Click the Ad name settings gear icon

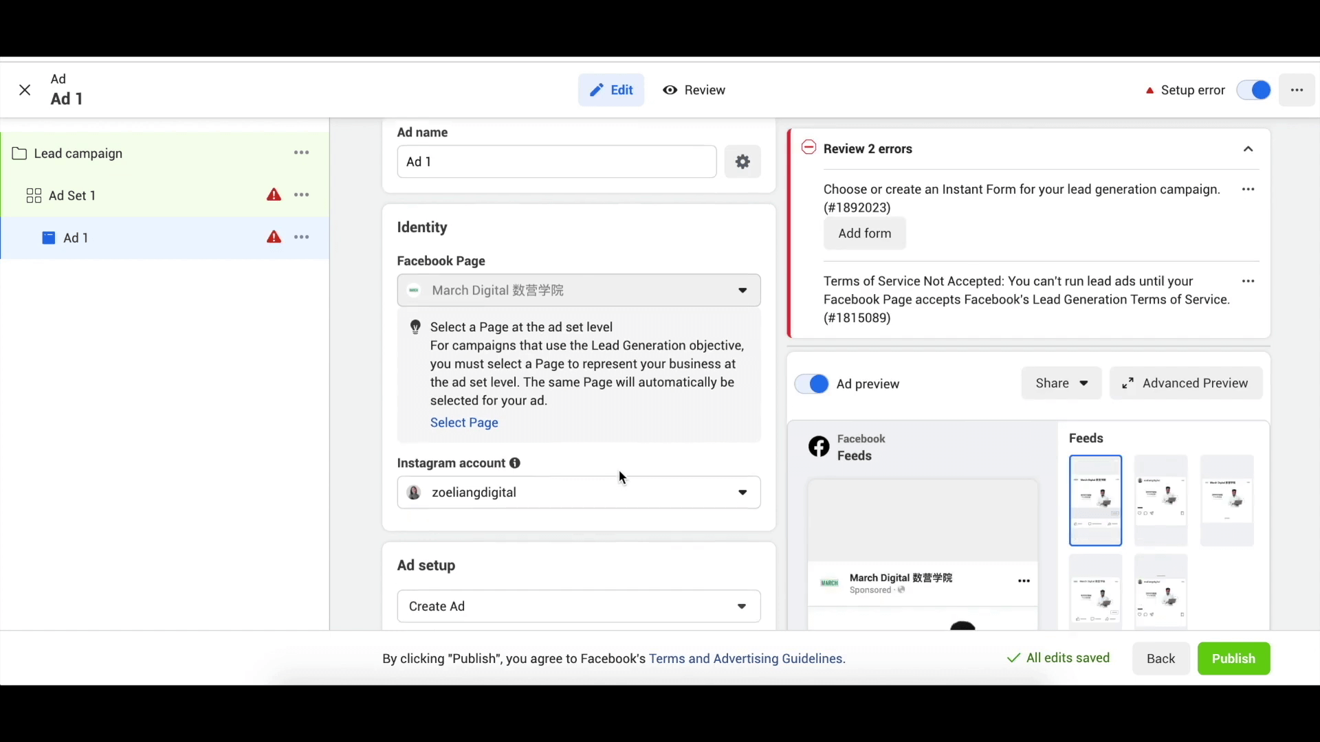742,161
